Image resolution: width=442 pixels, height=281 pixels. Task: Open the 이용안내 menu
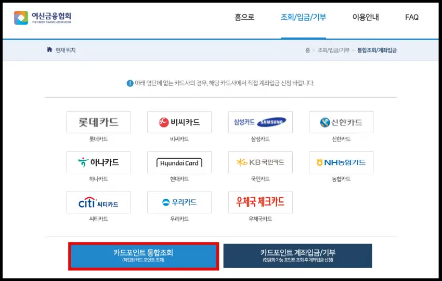(366, 17)
